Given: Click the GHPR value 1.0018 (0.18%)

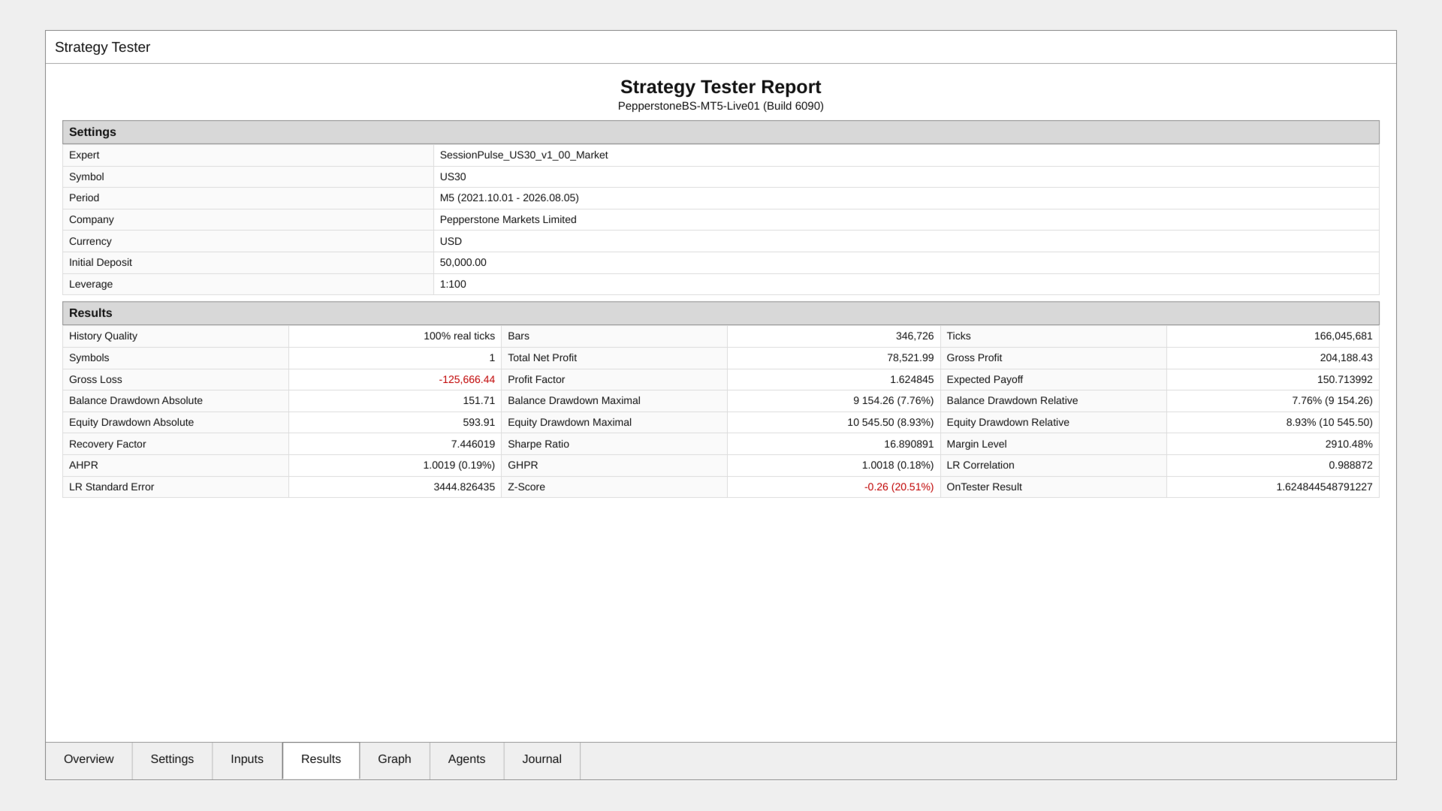Looking at the screenshot, I should [x=897, y=466].
